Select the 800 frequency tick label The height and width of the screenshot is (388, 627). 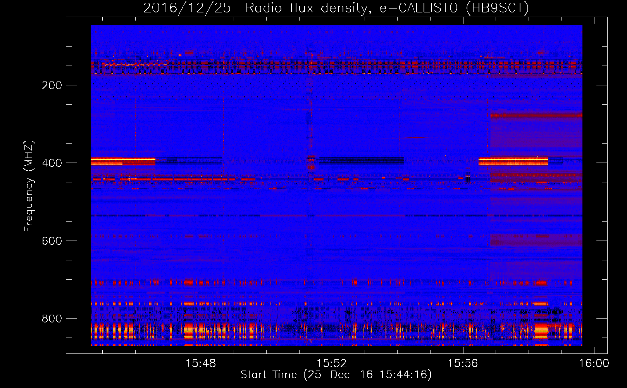(x=52, y=319)
